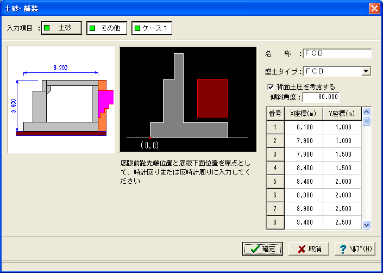Select row number 6 header
The height and width of the screenshot is (273, 383).
275,195
